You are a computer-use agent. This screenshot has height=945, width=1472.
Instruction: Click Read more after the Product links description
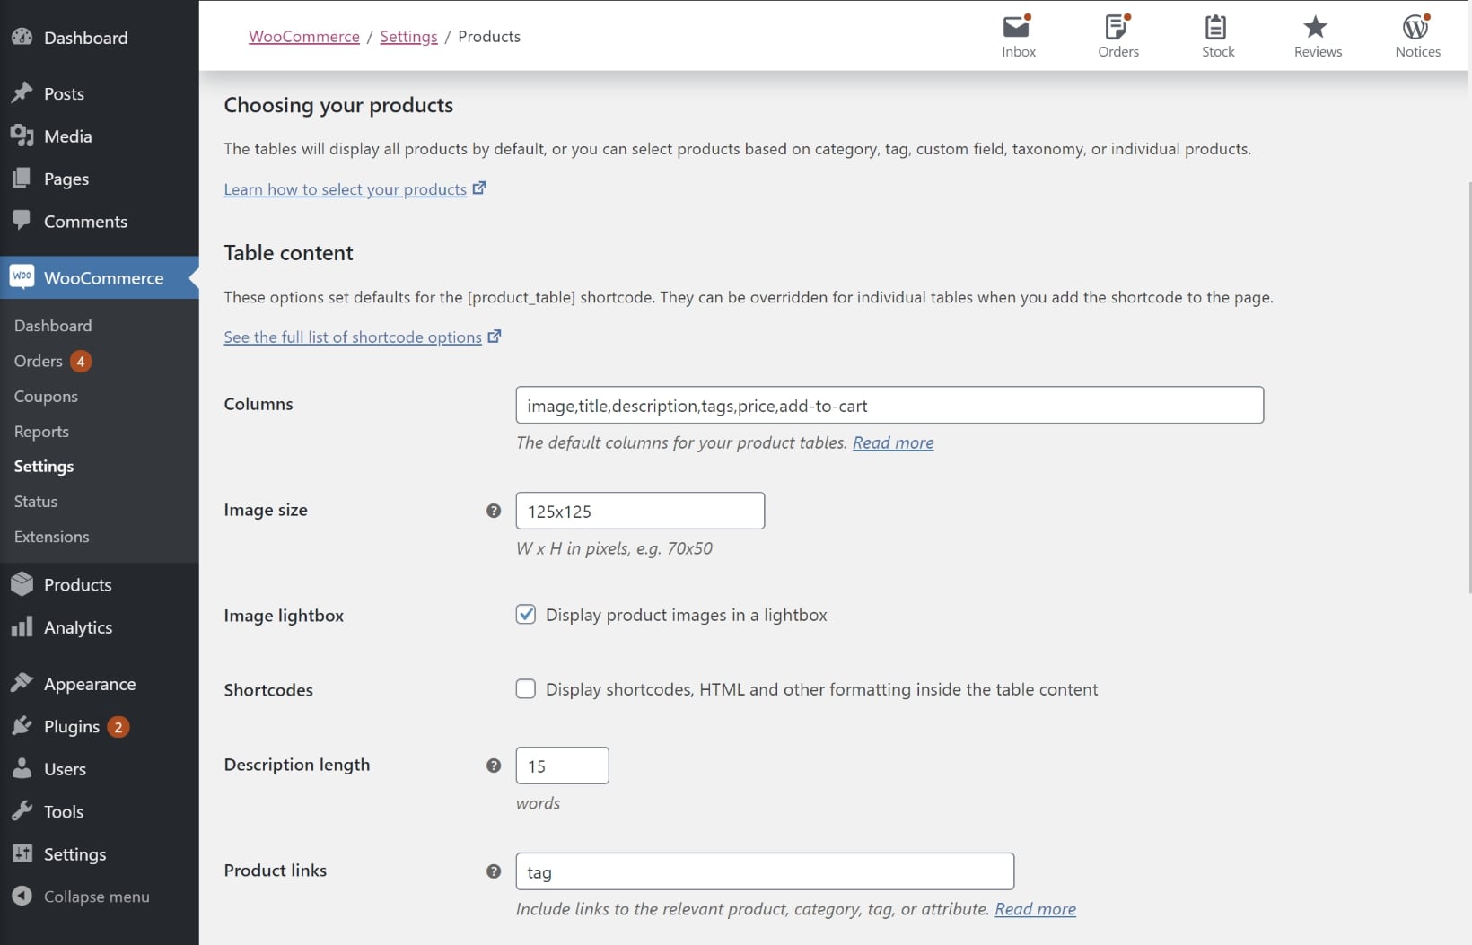[x=1034, y=909]
